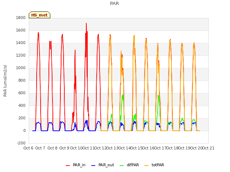This screenshot has height=172, width=230.
Task: Click the green difPAR legend swatch
Action: pos(121,166)
